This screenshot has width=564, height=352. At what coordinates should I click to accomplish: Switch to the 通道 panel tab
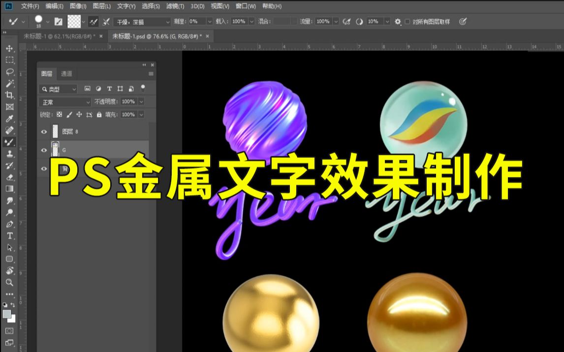click(66, 74)
